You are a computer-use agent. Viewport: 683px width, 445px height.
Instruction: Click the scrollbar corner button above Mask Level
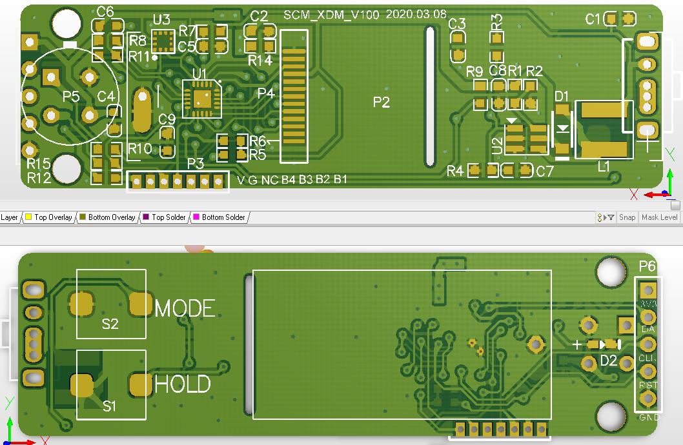click(675, 205)
